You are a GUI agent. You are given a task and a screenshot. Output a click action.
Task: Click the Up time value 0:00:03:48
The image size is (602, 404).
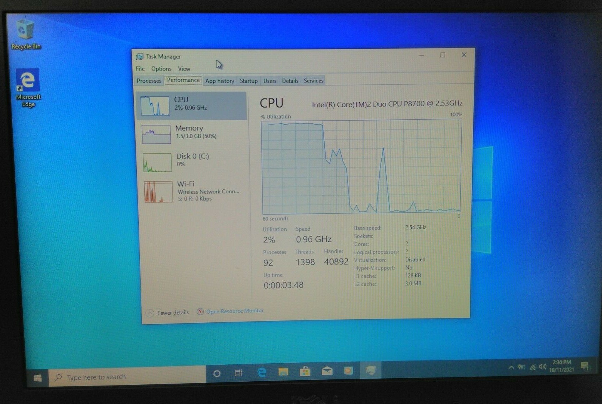pos(283,285)
